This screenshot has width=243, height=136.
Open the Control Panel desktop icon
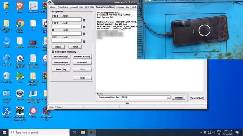click(x=6, y=96)
